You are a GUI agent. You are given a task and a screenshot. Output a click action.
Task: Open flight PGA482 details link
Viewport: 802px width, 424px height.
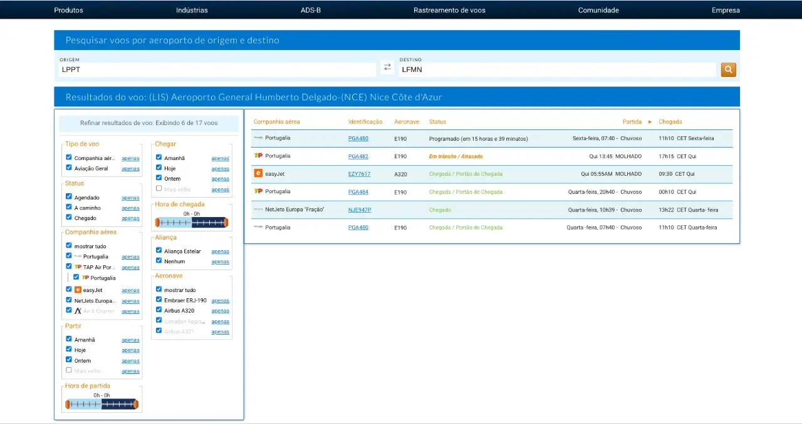[358, 156]
